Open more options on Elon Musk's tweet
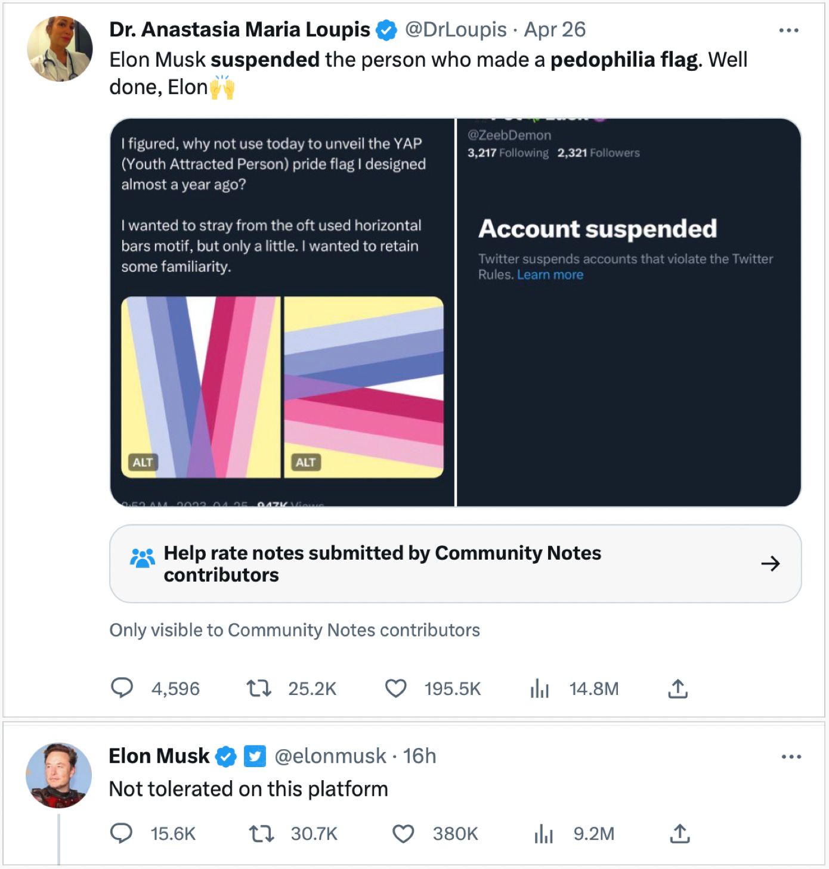The image size is (829, 869). (x=791, y=757)
